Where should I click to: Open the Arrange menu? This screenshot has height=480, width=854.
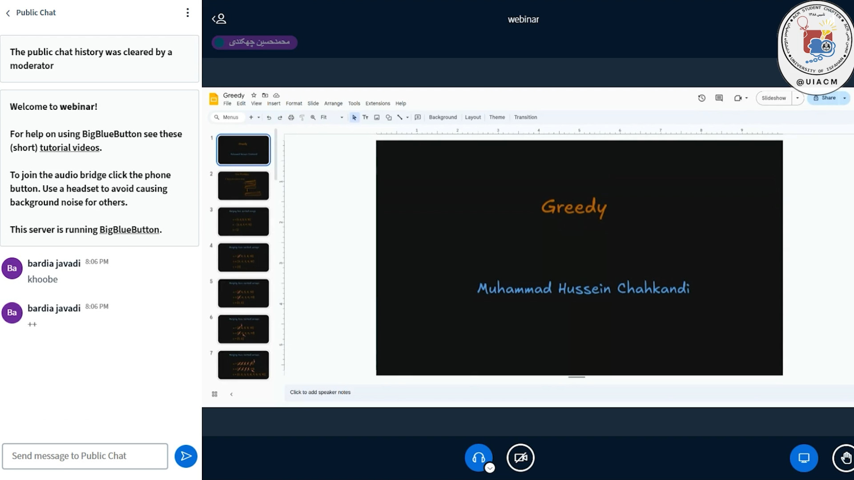pos(333,104)
